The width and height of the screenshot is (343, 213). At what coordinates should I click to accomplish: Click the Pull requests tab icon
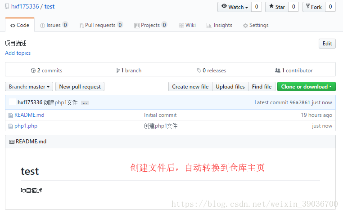[x=81, y=26]
